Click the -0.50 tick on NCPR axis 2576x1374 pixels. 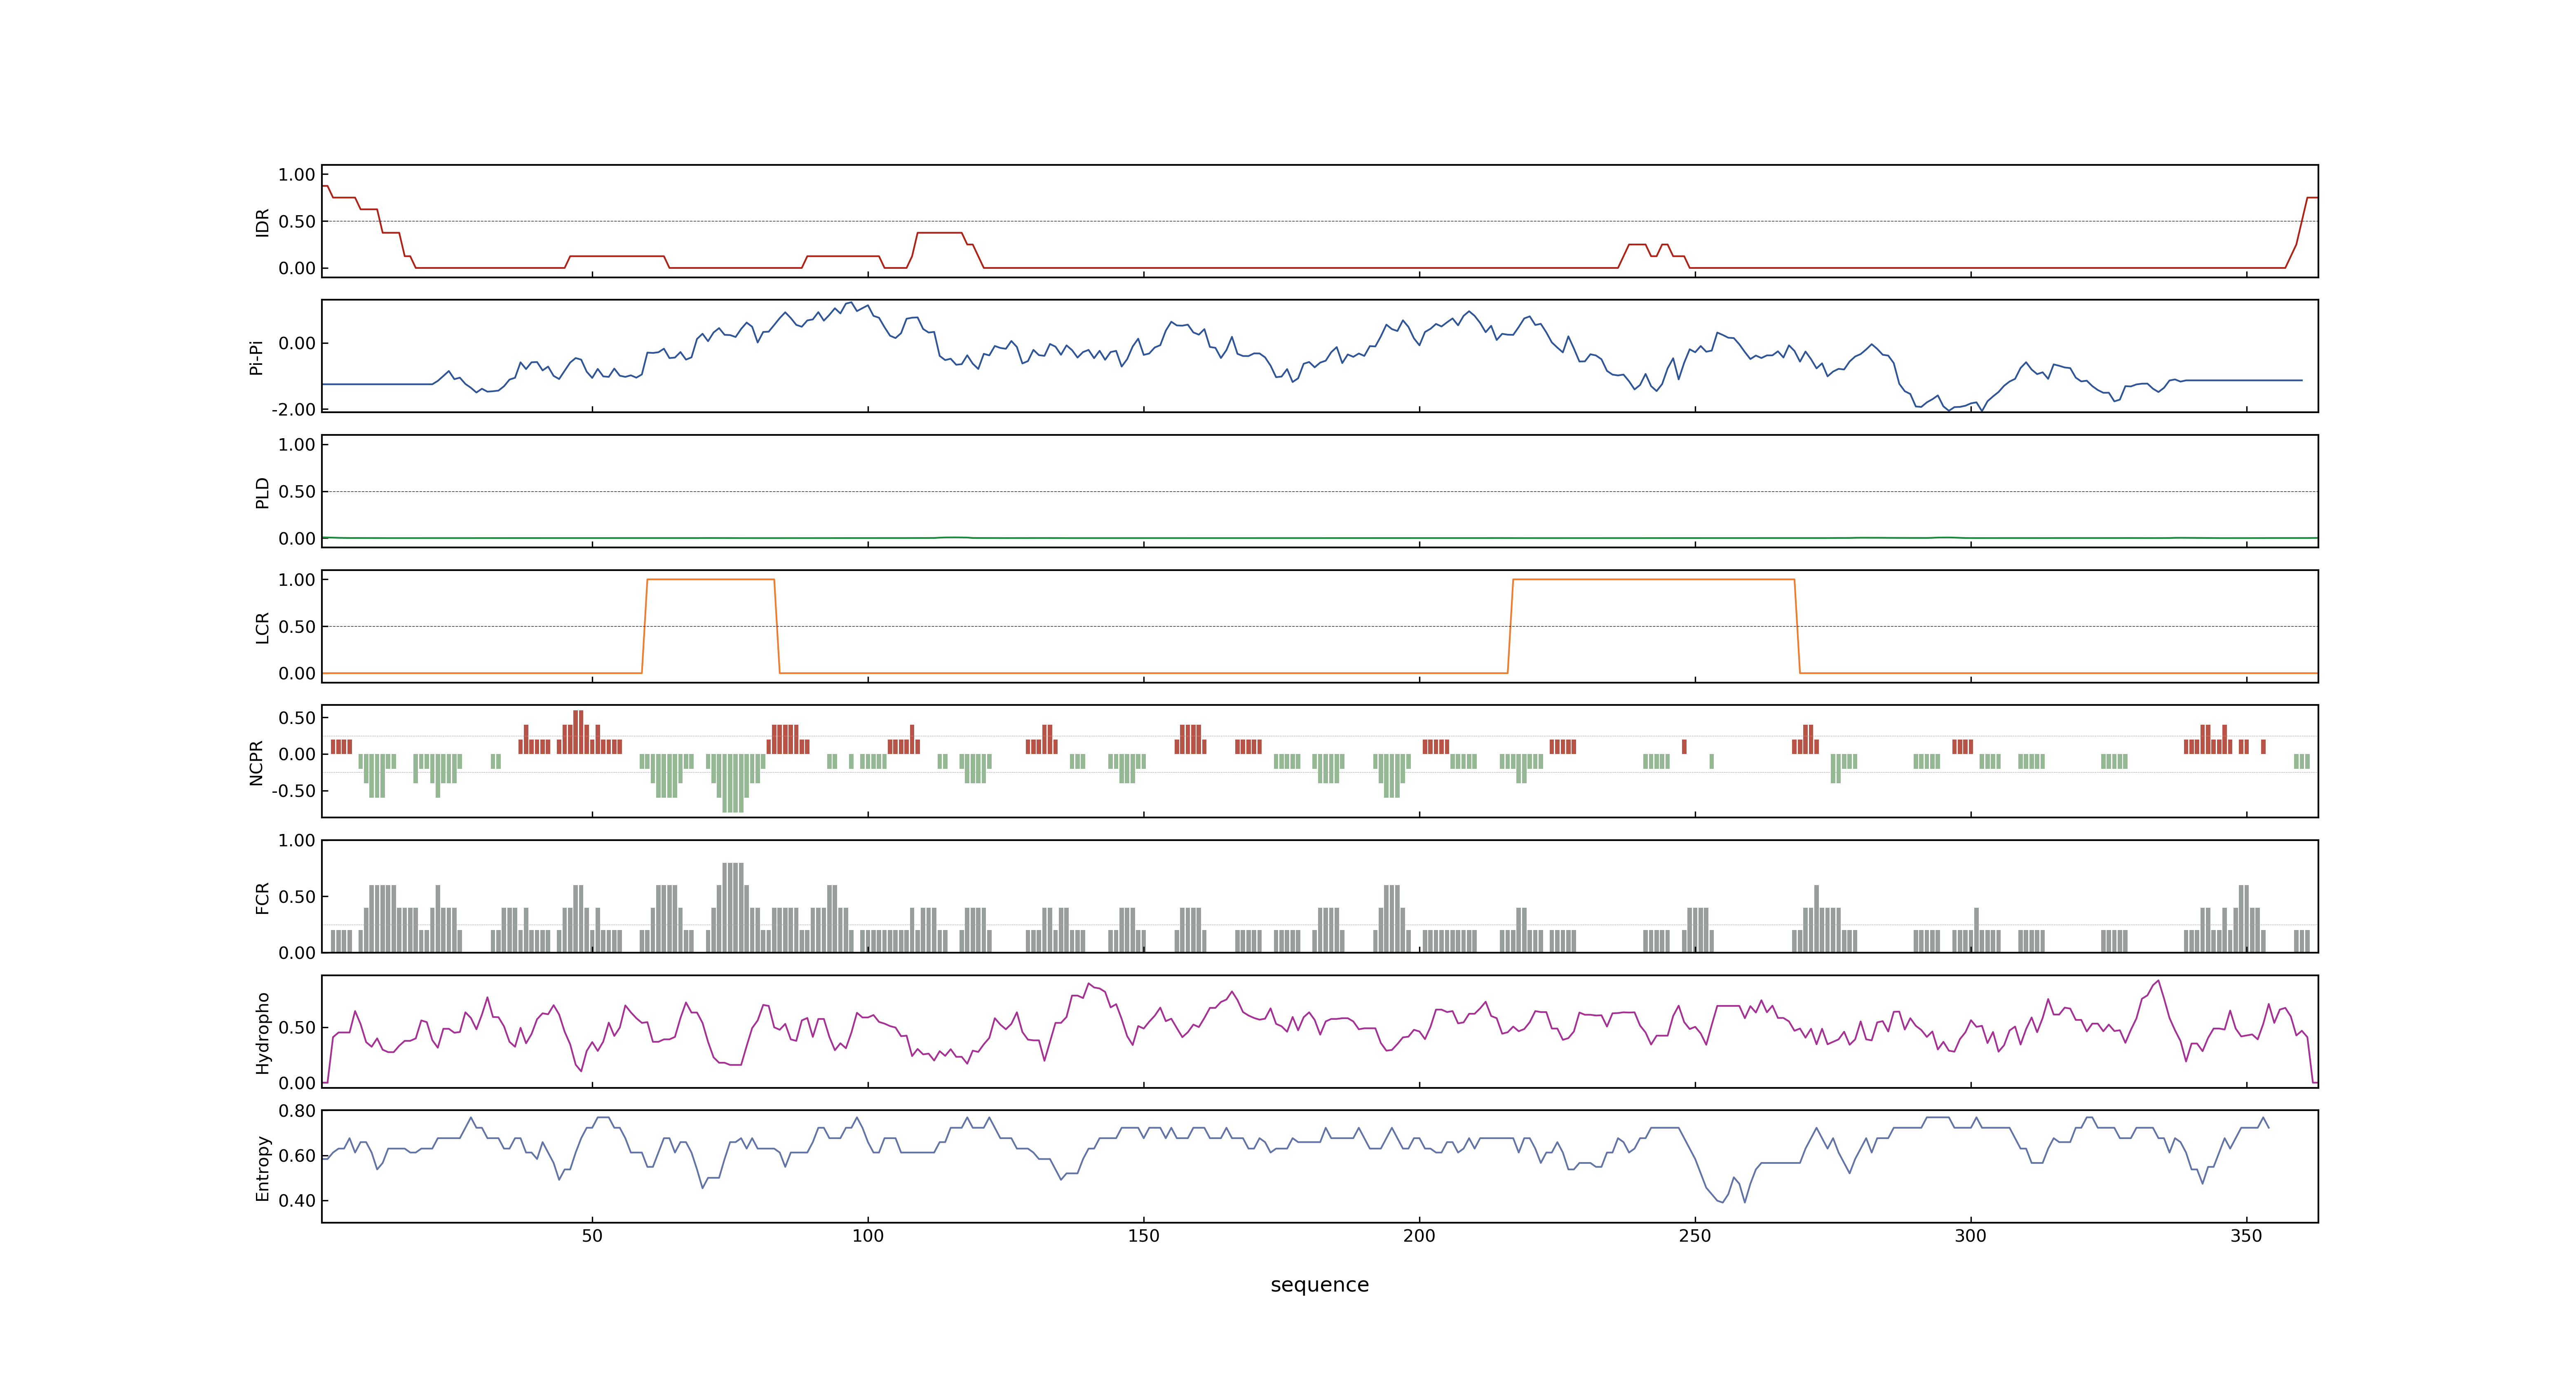(x=293, y=791)
